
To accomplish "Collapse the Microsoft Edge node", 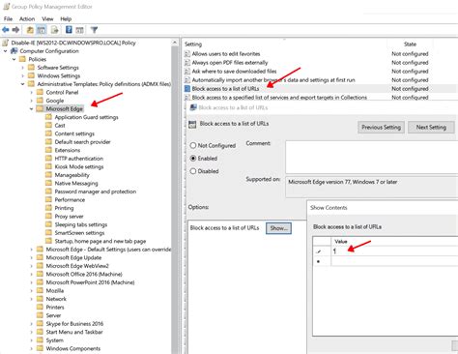I will (32, 109).
